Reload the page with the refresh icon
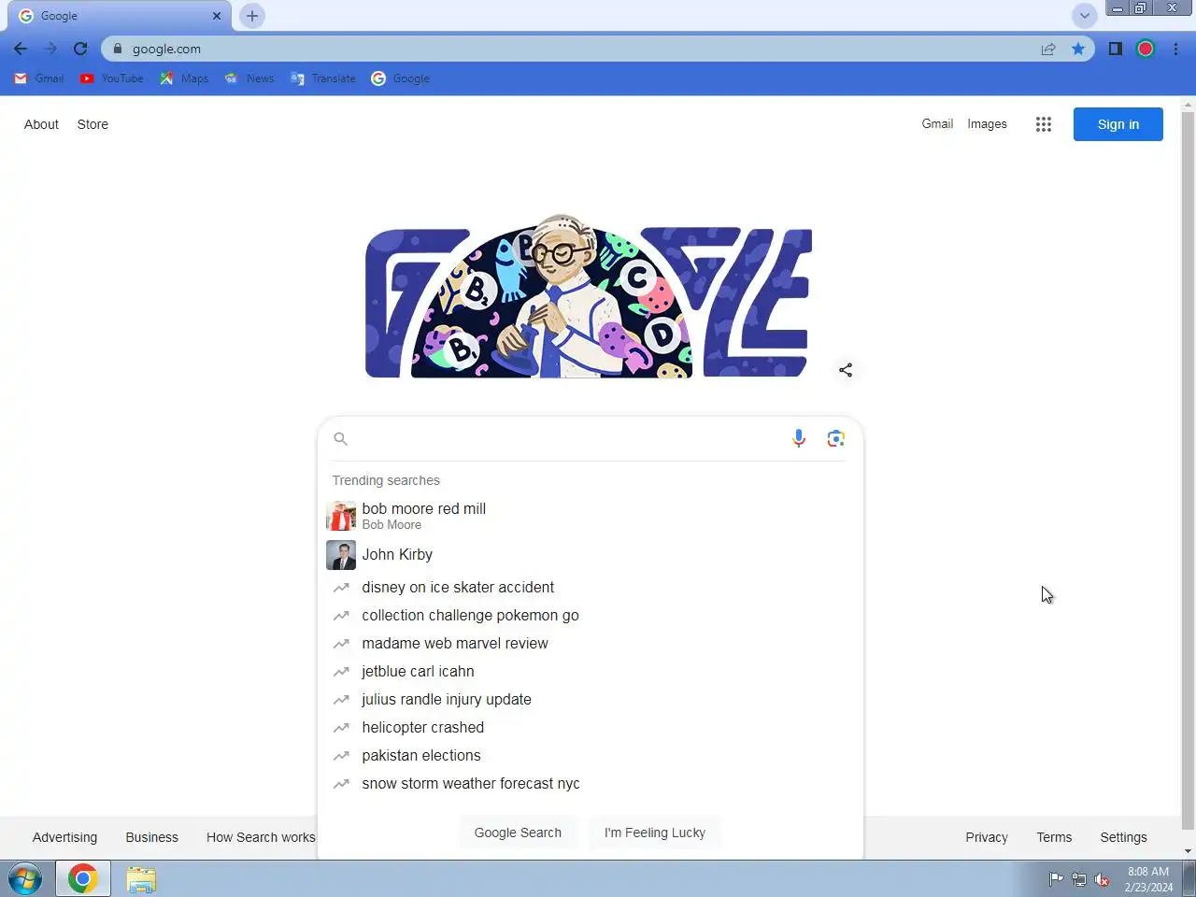The width and height of the screenshot is (1196, 897). [x=80, y=49]
